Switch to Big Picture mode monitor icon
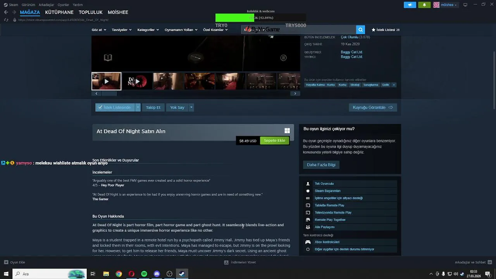 [x=465, y=5]
